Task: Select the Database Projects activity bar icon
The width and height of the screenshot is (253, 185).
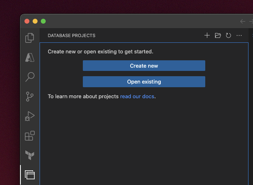Action: click(30, 175)
